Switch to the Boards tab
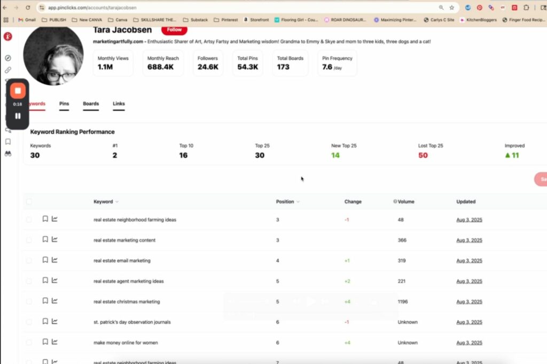The width and height of the screenshot is (547, 364). [x=91, y=104]
